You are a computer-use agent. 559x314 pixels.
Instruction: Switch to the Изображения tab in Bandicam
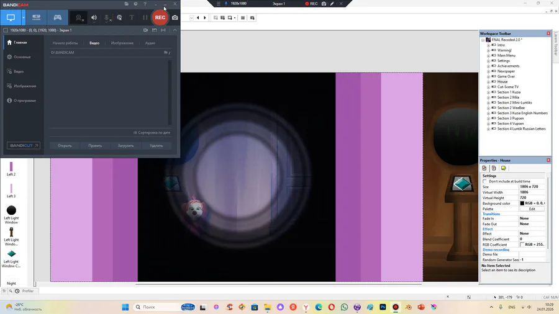pos(122,43)
